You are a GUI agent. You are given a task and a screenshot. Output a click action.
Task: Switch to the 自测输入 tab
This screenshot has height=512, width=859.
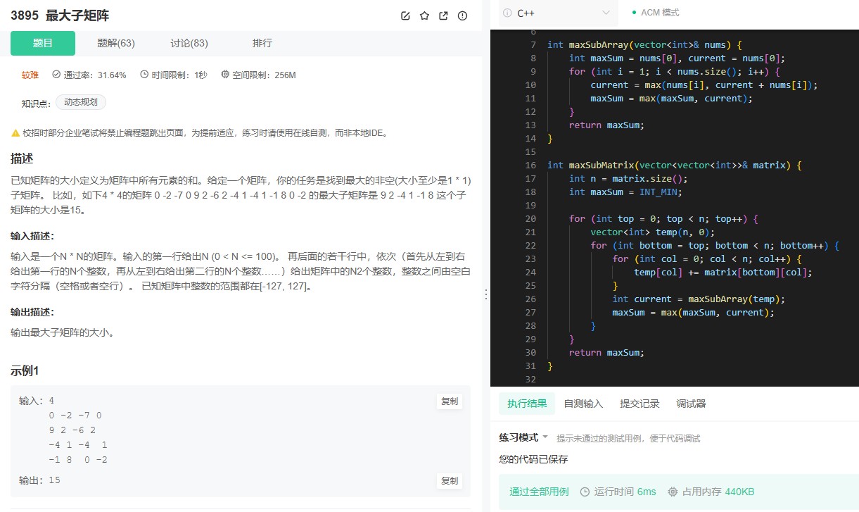click(x=585, y=403)
